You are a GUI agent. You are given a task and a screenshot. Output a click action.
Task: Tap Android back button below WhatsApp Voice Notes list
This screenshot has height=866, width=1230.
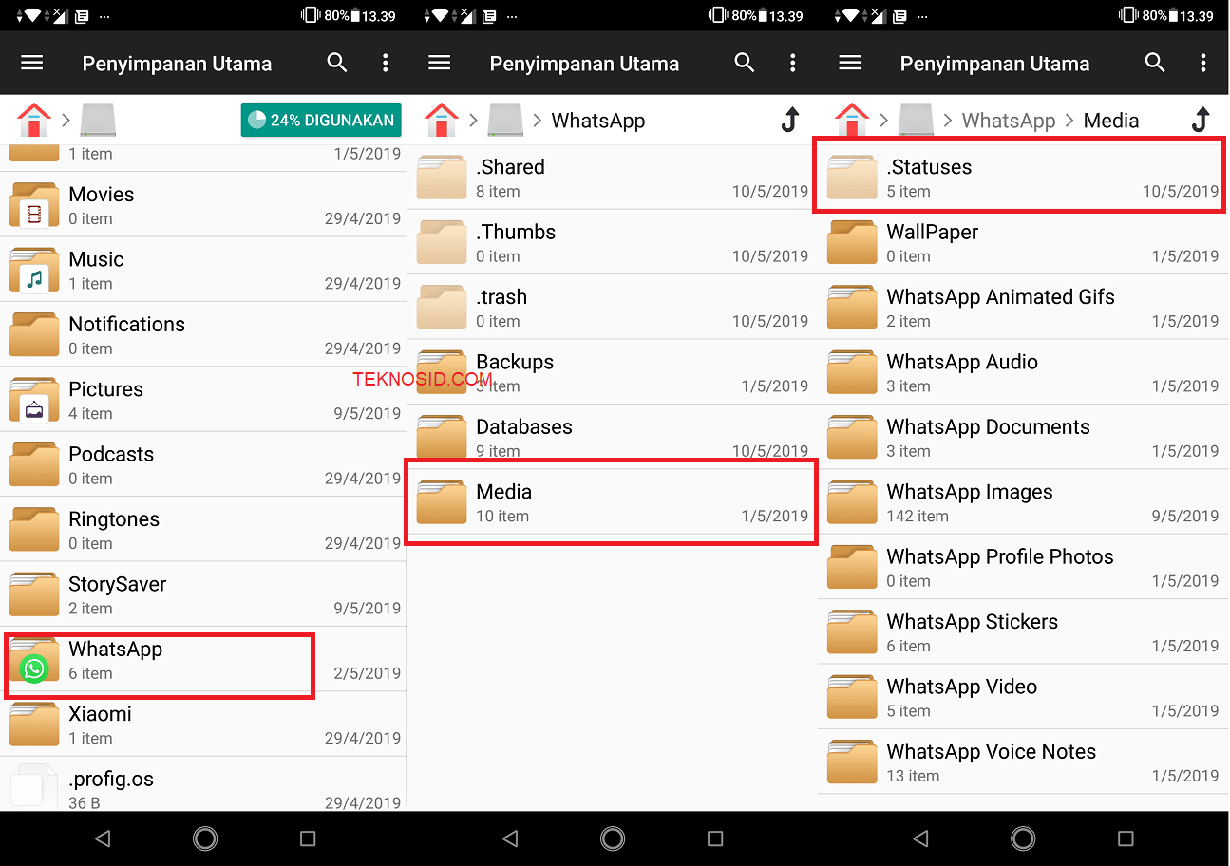(921, 838)
